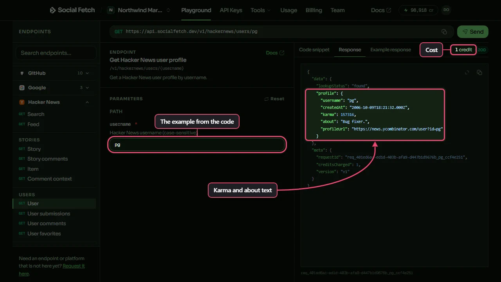The width and height of the screenshot is (501, 282).
Task: Send the API request
Action: tap(472, 32)
